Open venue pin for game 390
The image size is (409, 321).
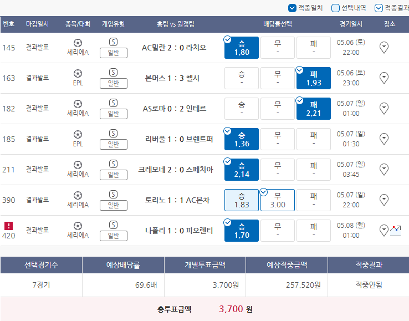tap(384, 200)
